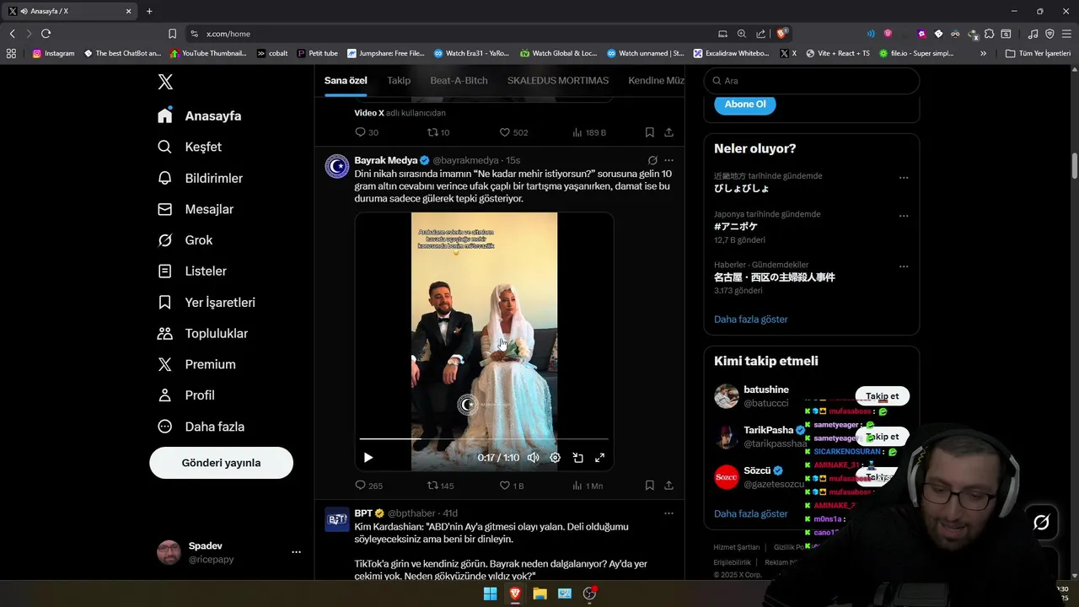Expand Daha fazla menu
The width and height of the screenshot is (1079, 607).
click(x=201, y=427)
